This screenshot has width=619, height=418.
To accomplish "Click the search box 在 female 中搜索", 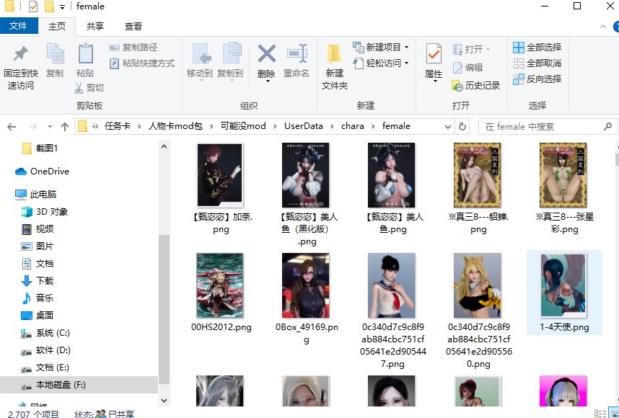I will point(547,127).
